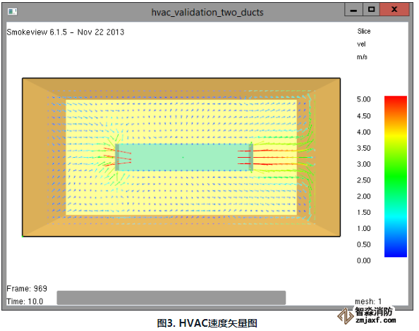419x331 pixels.
Task: Click the 5.00 colorbar label
Action: pyautogui.click(x=364, y=99)
